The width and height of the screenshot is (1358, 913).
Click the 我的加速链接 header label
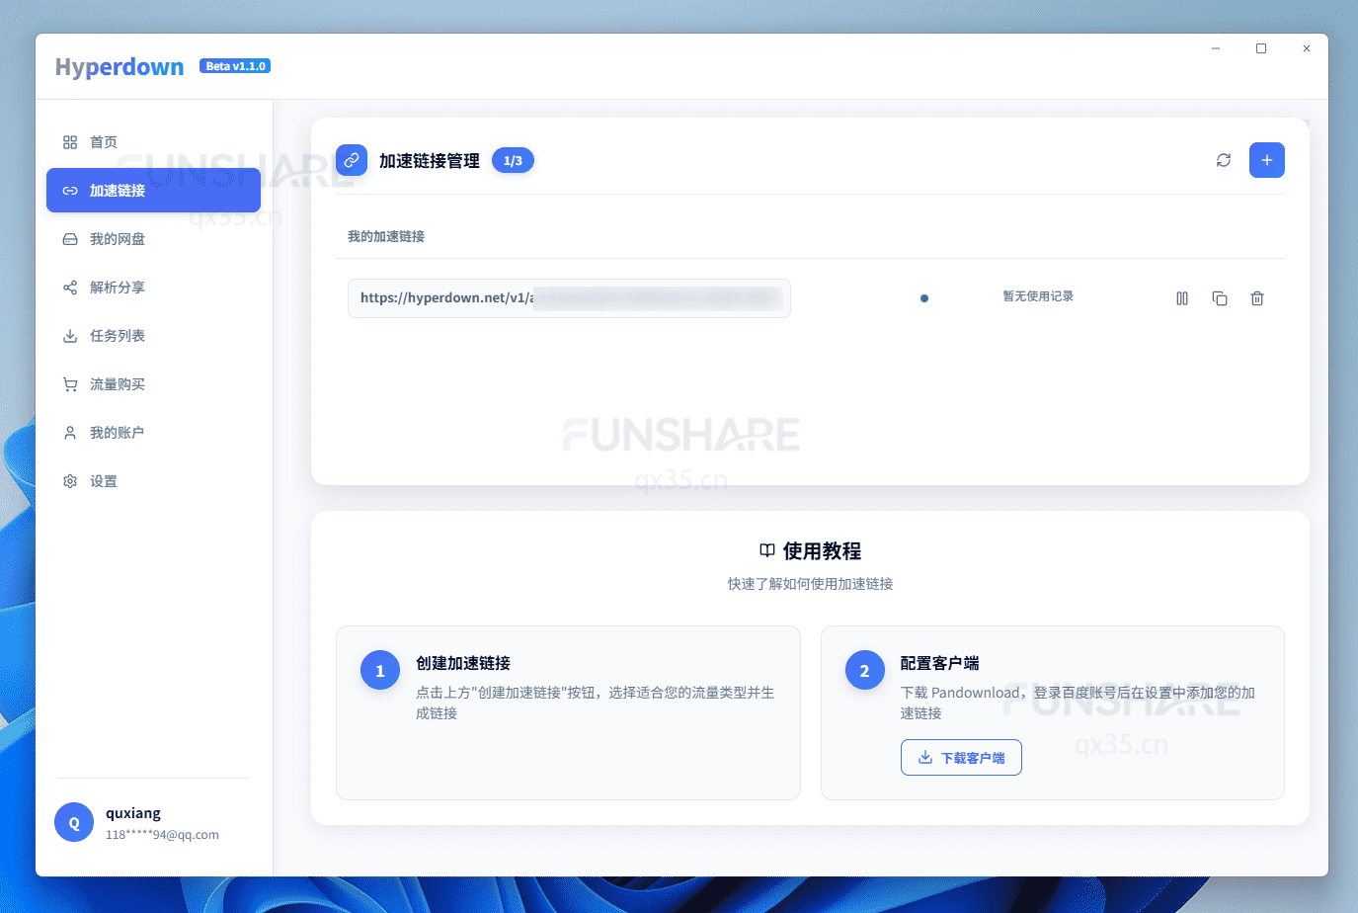coord(386,237)
